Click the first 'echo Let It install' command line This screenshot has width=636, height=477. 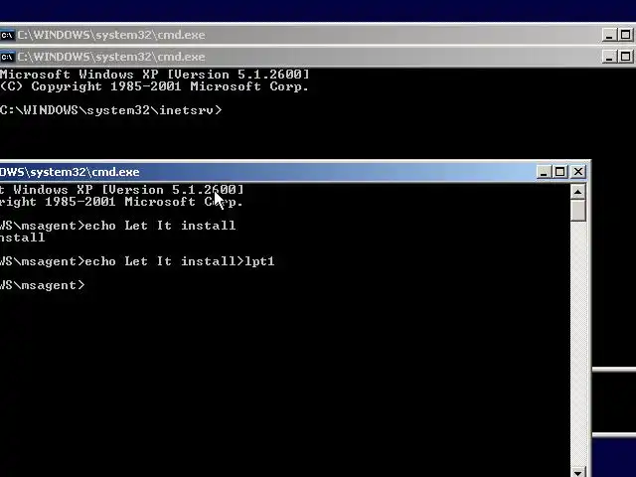(117, 226)
